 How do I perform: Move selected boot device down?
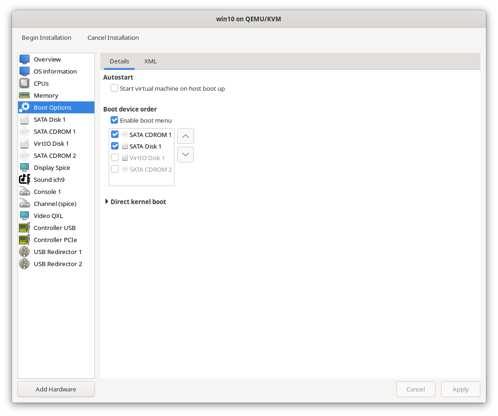coord(186,155)
